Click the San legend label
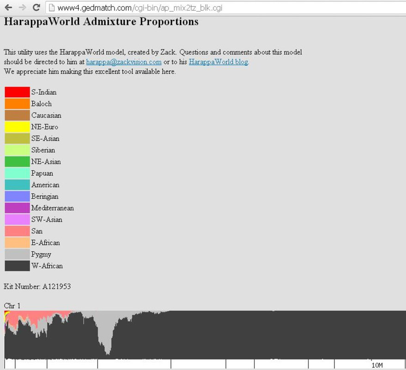This screenshot has width=406, height=370. 37,231
